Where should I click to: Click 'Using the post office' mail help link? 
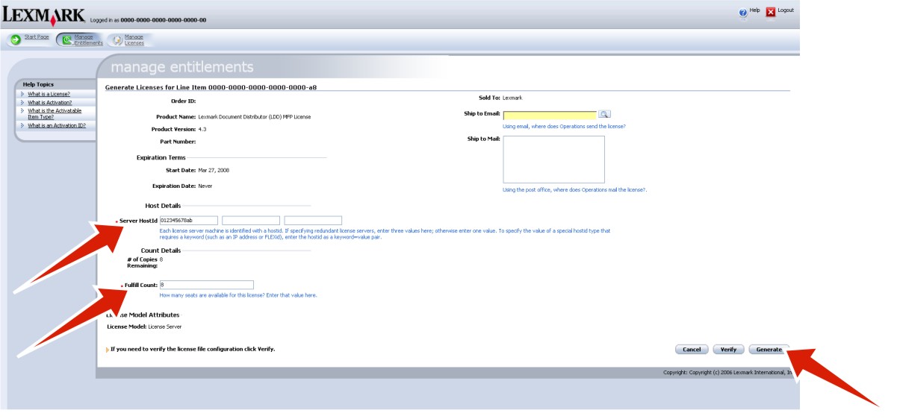point(574,190)
